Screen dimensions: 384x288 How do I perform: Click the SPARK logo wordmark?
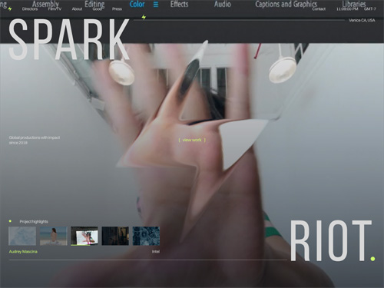[x=69, y=39]
